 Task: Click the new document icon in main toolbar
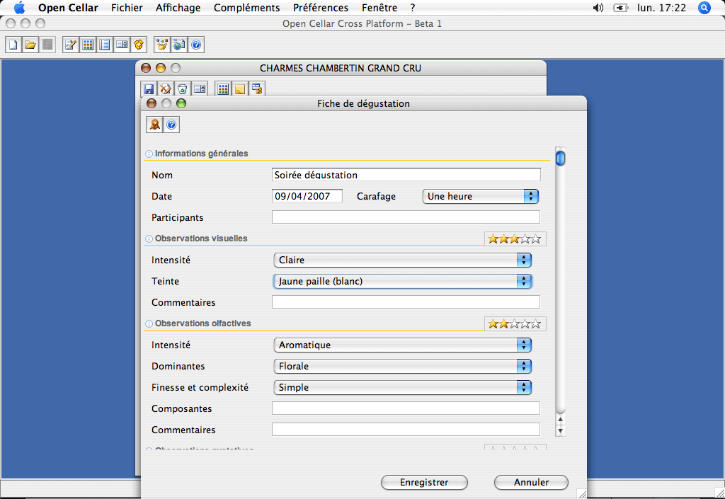13,45
